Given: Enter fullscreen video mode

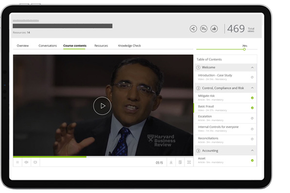Looking at the screenshot, I should coord(189,162).
